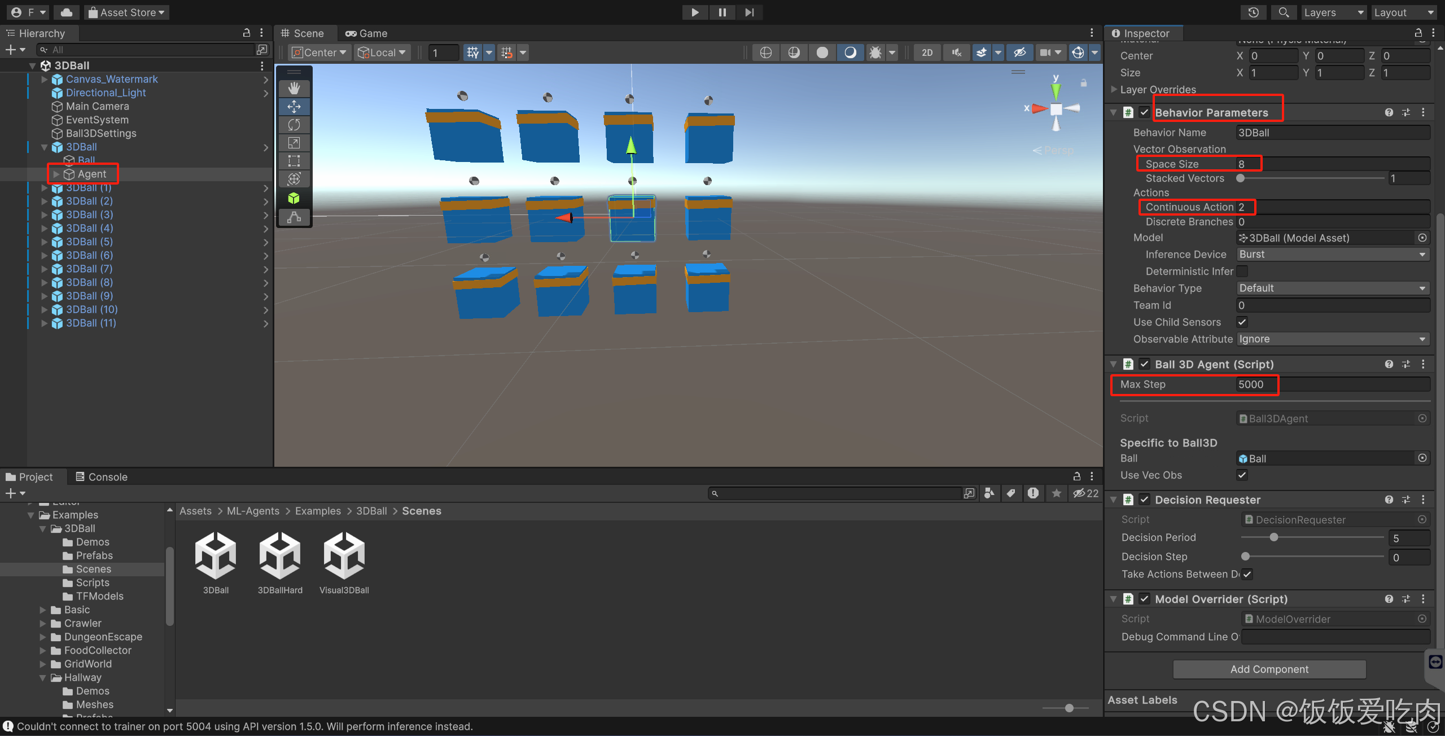Open the Center pivot mode dropdown

(x=319, y=52)
